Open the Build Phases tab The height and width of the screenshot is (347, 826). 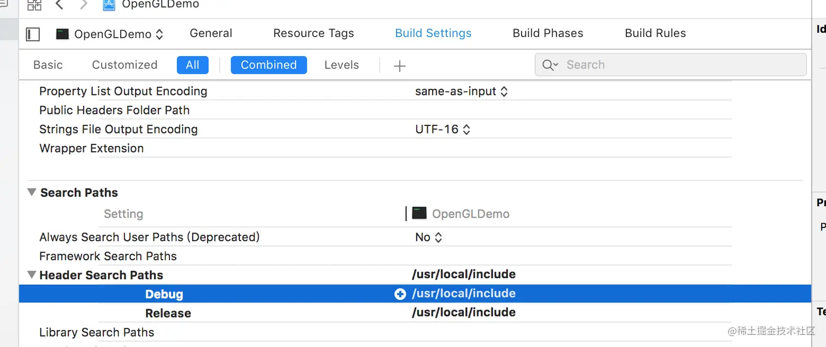pyautogui.click(x=547, y=33)
